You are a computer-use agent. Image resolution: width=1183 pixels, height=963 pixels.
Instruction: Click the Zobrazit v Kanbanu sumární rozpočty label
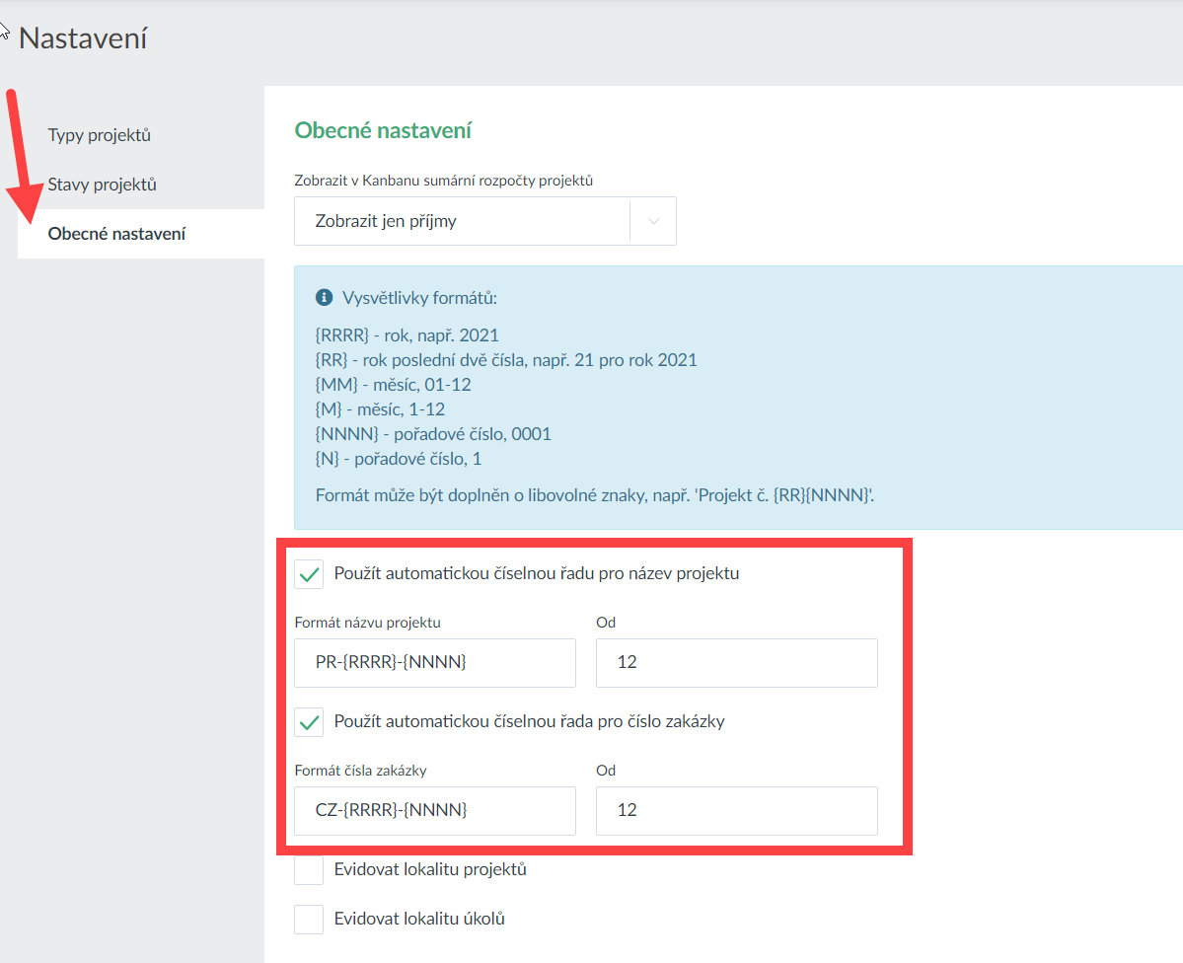[x=443, y=181]
